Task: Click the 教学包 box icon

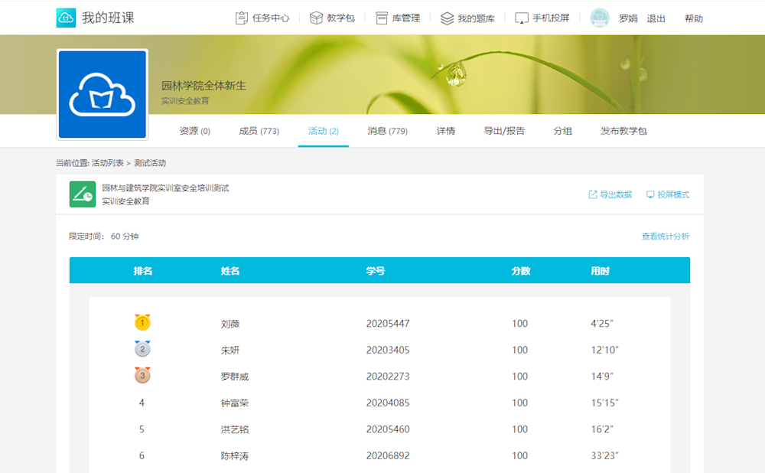Action: tap(315, 18)
